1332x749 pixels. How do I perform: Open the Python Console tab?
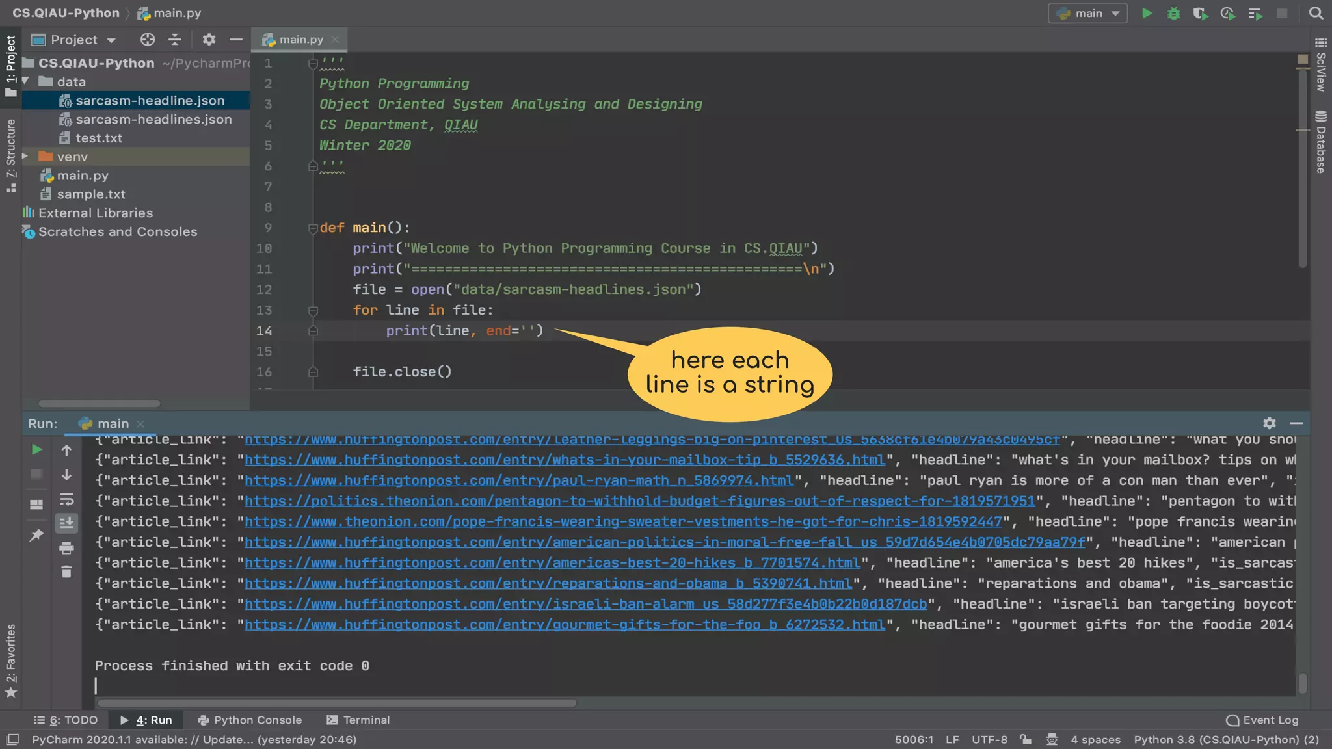coord(250,720)
